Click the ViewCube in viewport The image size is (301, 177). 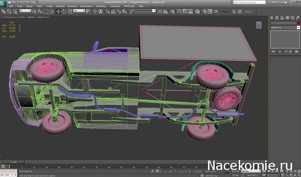coord(259,25)
